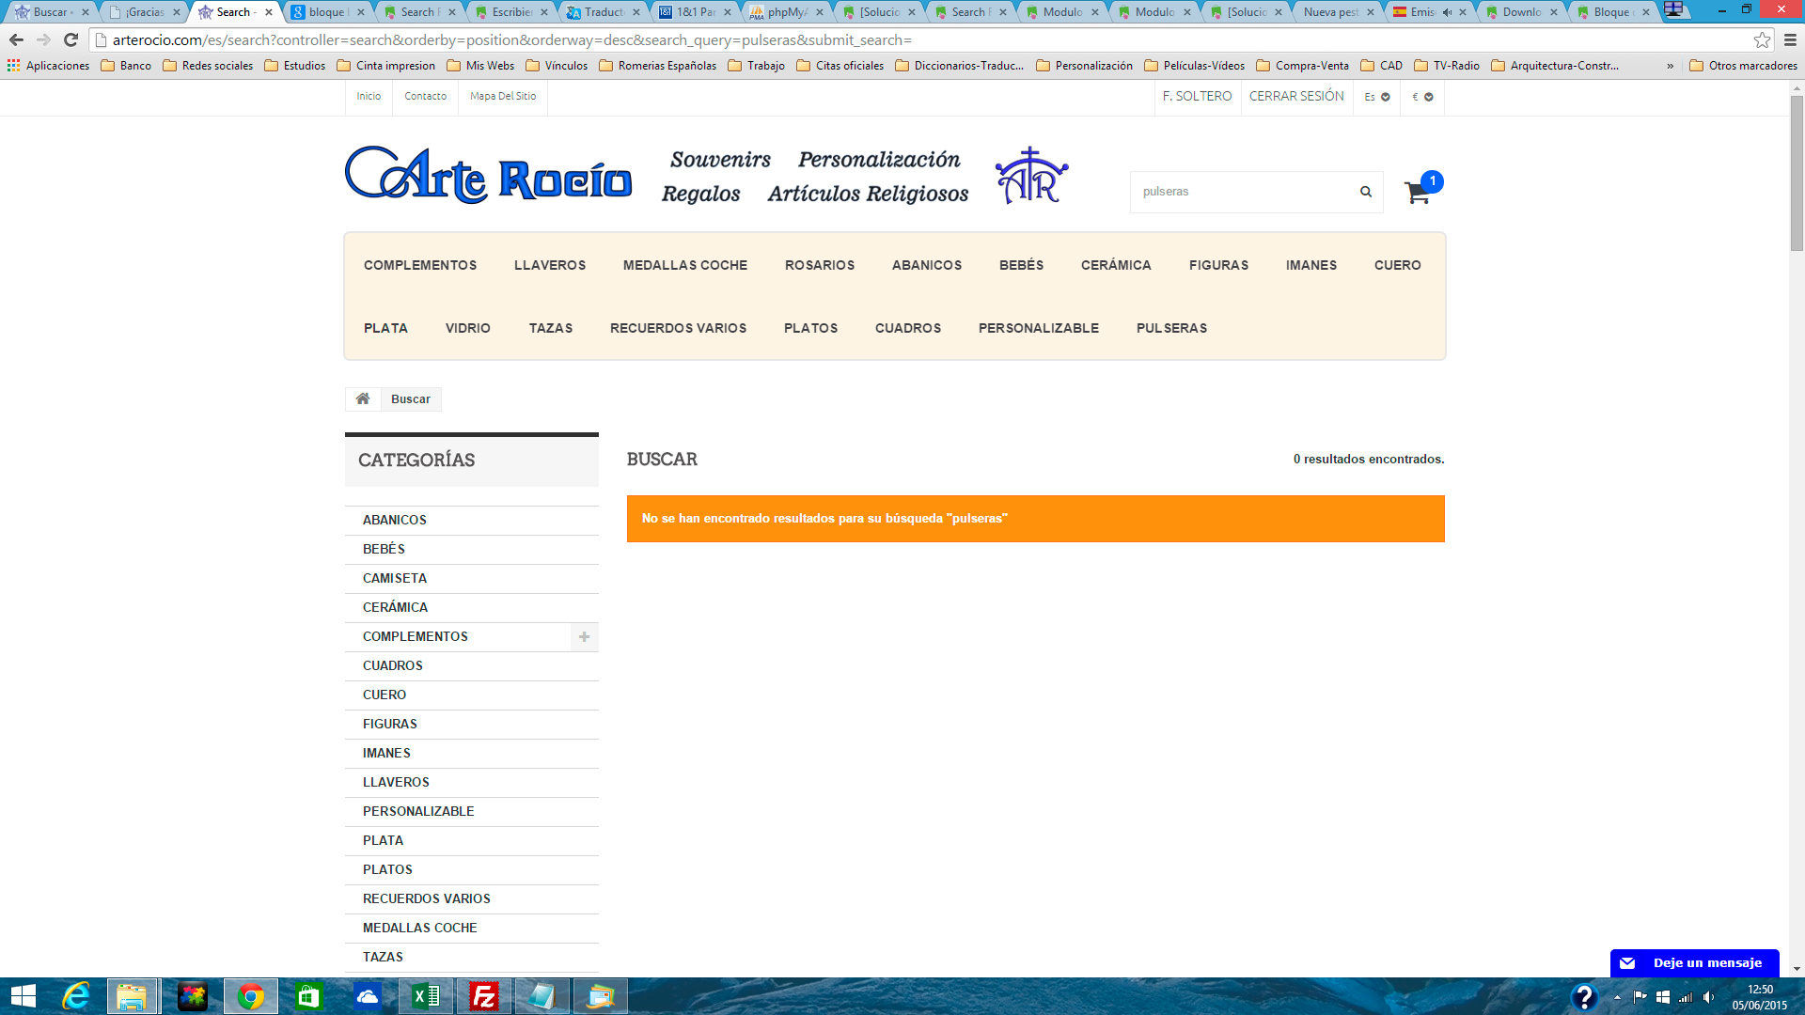
Task: Open the ROSARIOS menu item
Action: (820, 265)
